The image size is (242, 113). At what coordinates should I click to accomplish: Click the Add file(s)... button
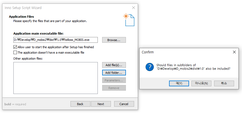coord(114,65)
